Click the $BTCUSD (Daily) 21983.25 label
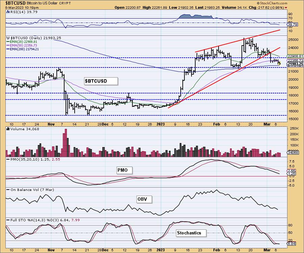 (36, 38)
